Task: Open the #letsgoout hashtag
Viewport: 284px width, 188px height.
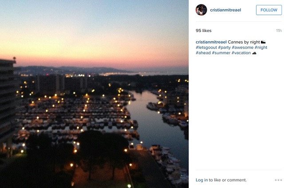Action: click(x=206, y=47)
